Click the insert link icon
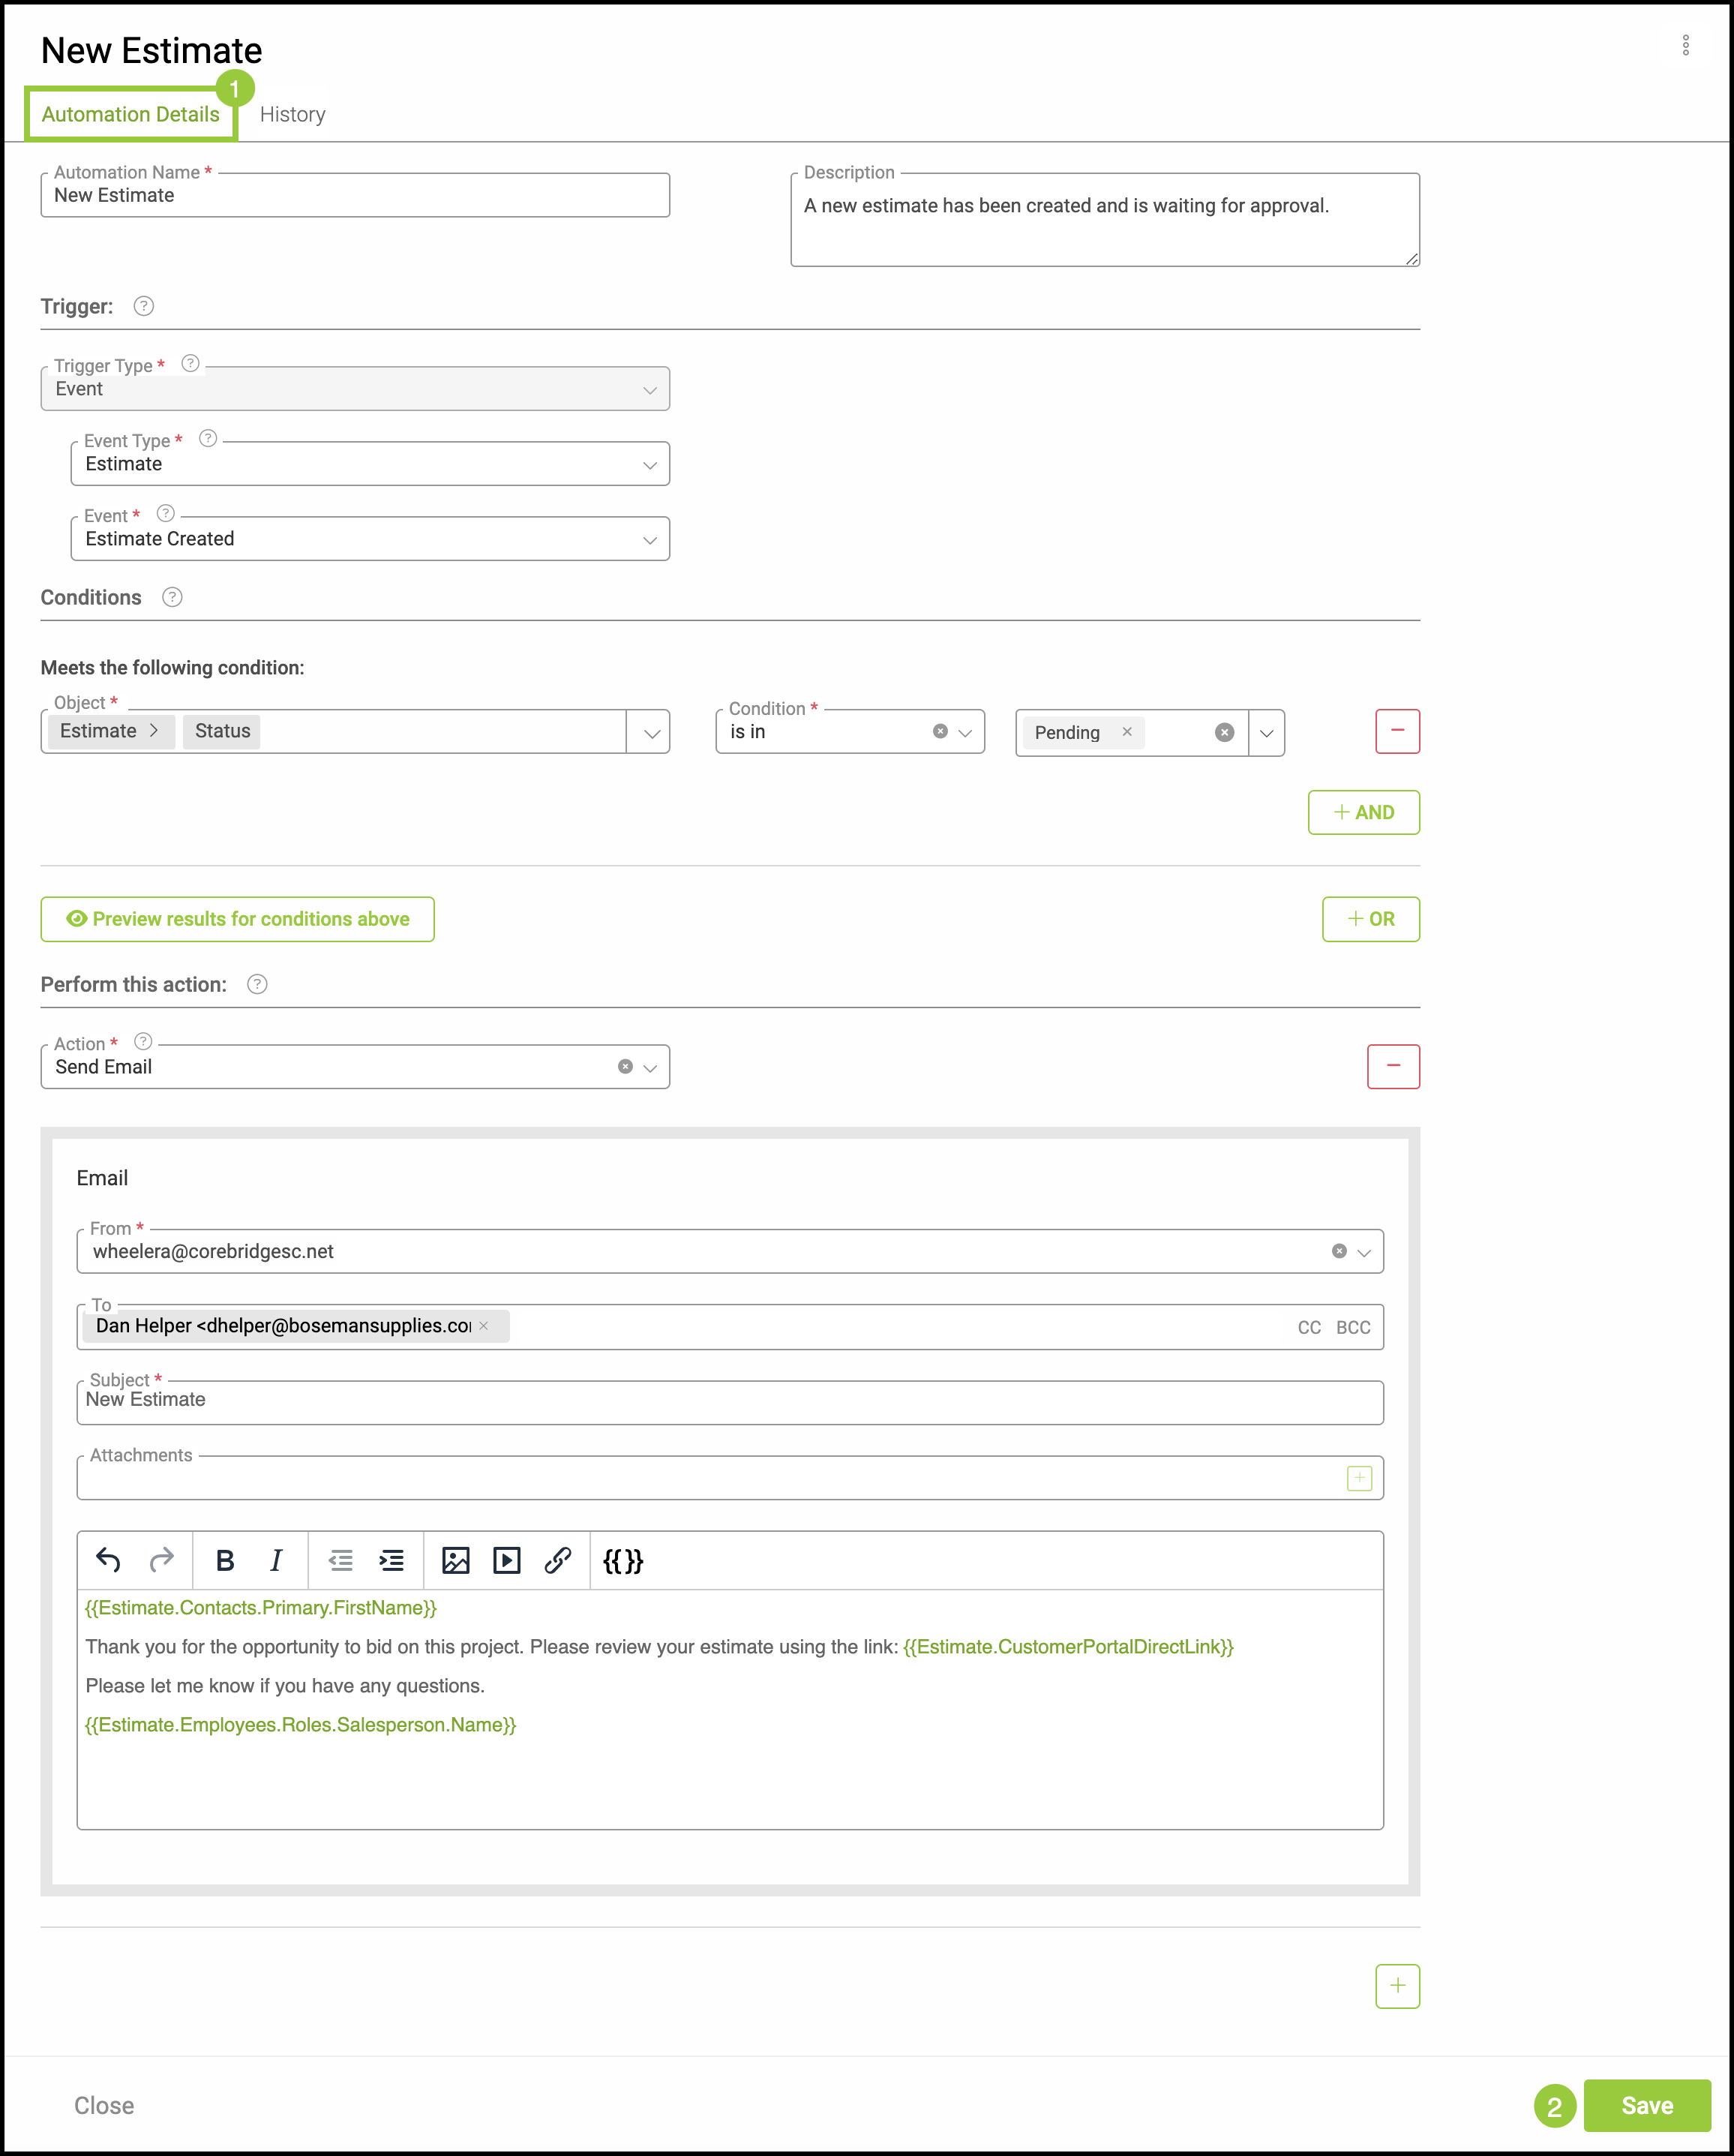This screenshot has width=1734, height=2156. [x=557, y=1560]
